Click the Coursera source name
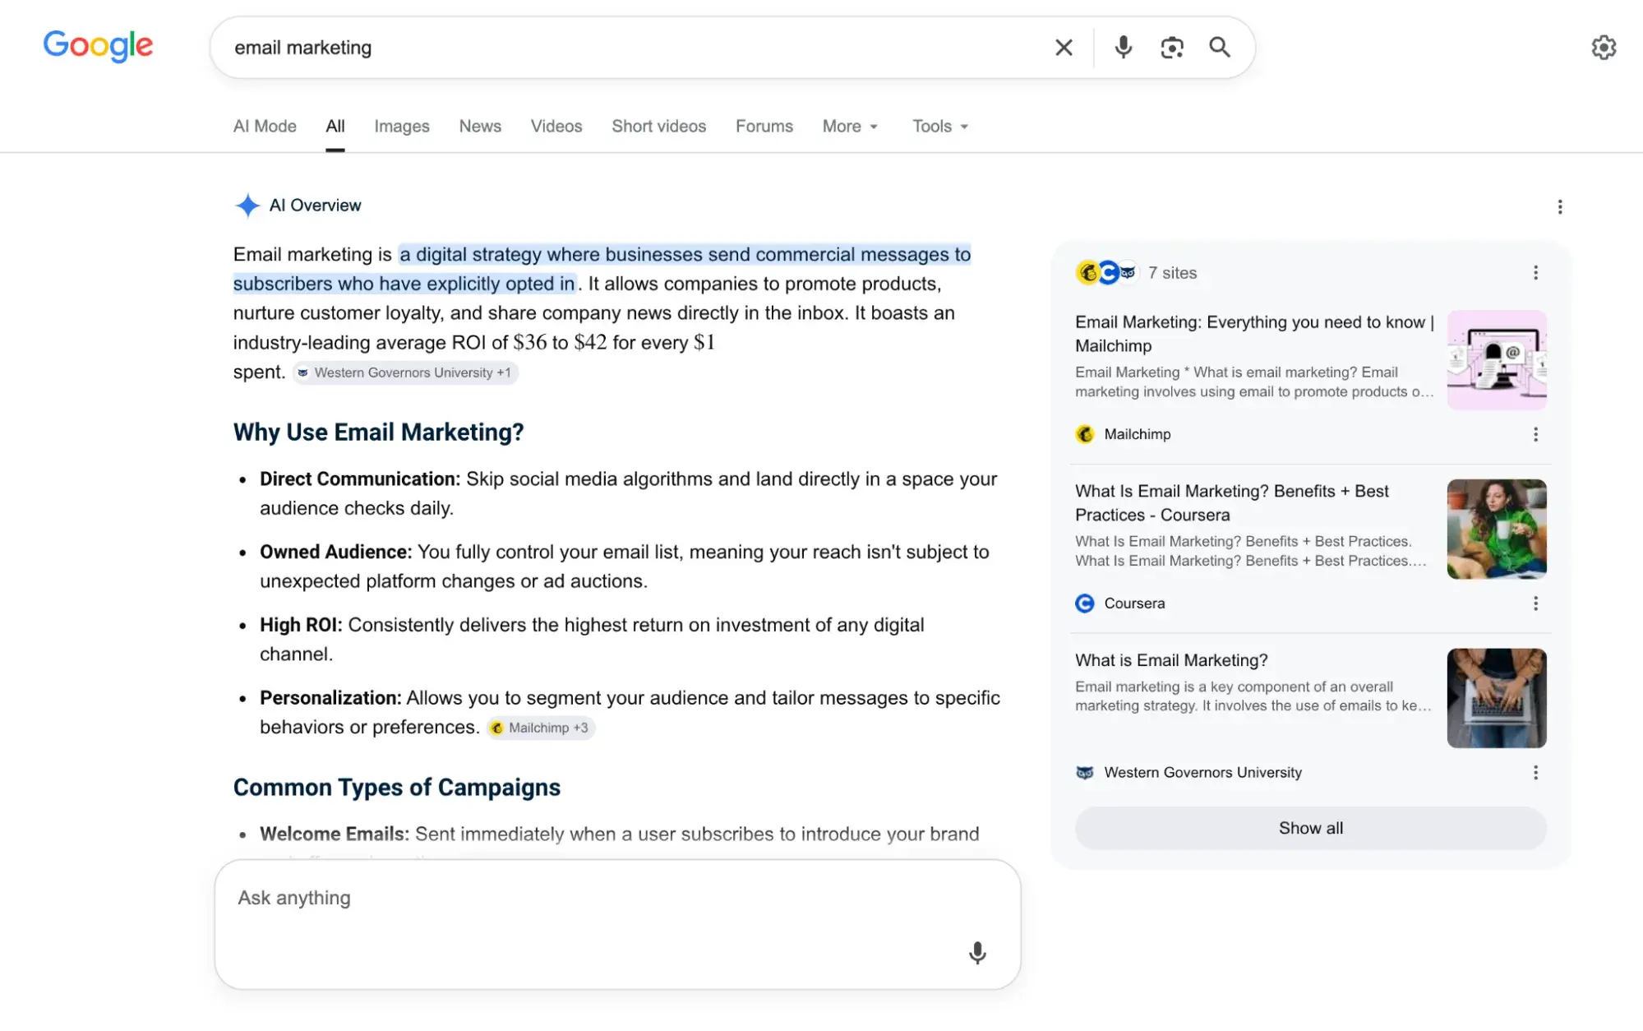The width and height of the screenshot is (1643, 1031). tap(1134, 603)
